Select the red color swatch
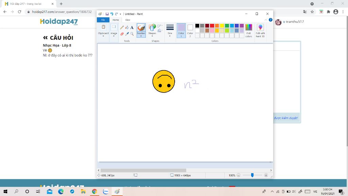This screenshot has height=196, width=348. coord(212,26)
